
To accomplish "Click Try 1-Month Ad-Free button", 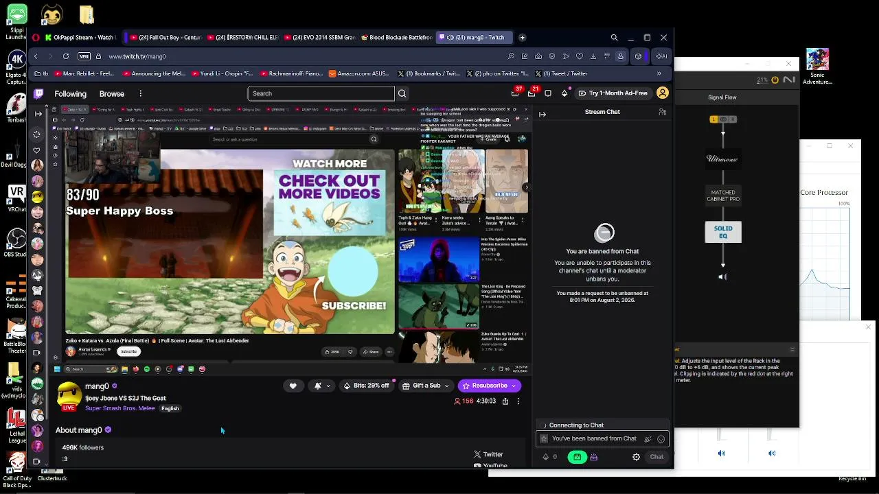I will point(613,93).
